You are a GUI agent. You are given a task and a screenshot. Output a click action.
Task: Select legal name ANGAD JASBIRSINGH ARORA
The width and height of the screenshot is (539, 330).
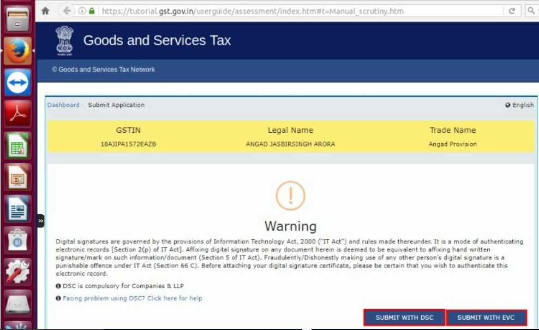[x=290, y=144]
